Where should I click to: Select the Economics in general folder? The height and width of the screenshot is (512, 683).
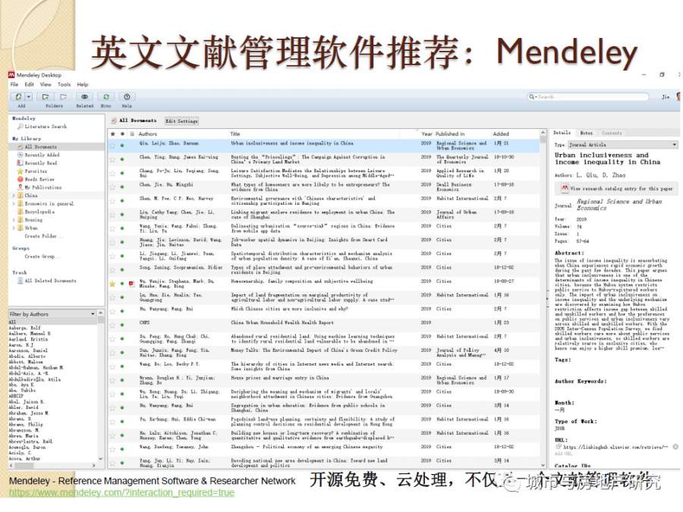click(46, 204)
